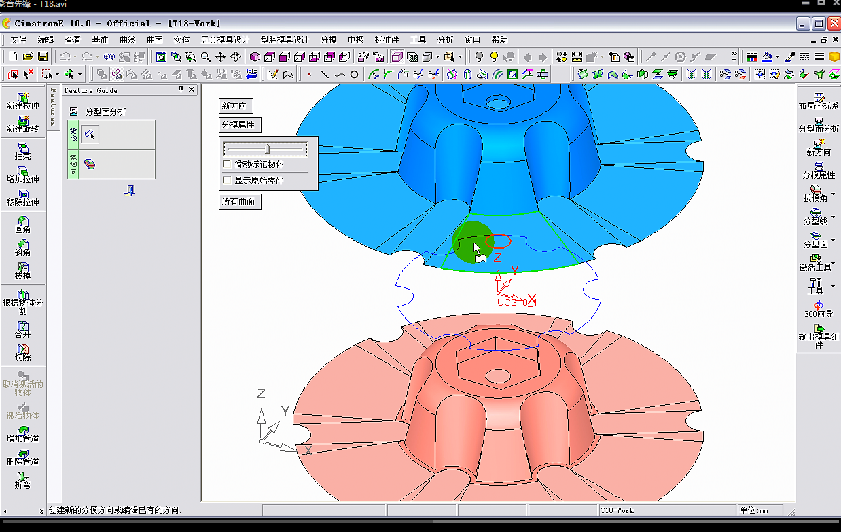Expand the 激活工具 dropdown arrow

point(834,264)
